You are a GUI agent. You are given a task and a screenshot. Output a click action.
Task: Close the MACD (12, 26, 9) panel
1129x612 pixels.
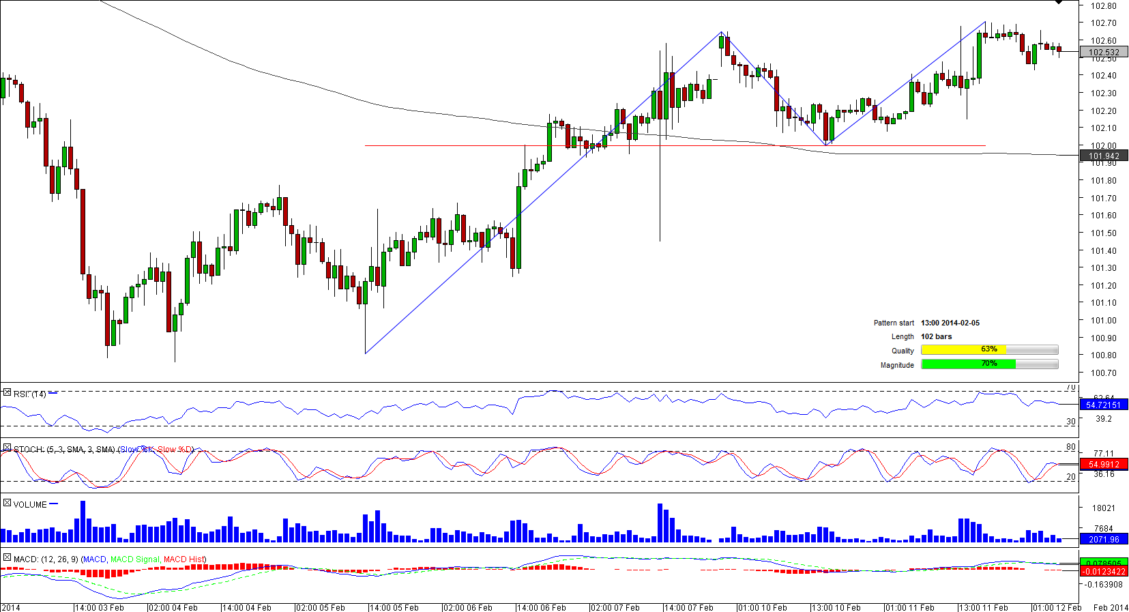(7, 558)
